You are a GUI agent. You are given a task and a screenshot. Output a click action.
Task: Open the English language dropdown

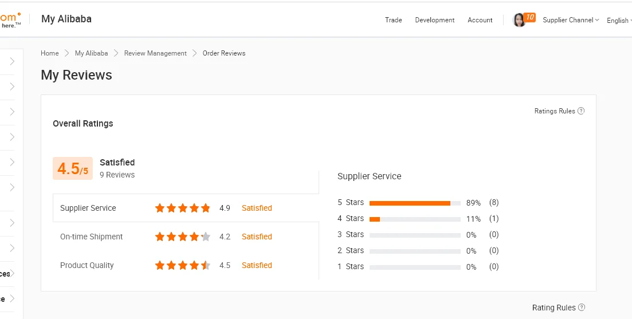click(x=619, y=21)
